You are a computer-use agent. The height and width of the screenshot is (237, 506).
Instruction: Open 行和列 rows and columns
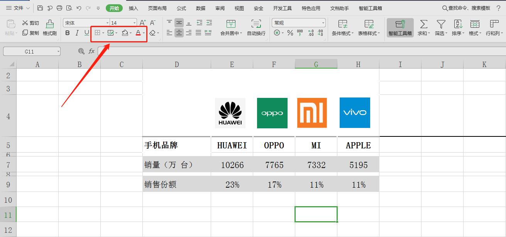pos(494,28)
